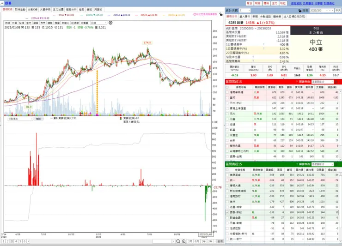The height and width of the screenshot is (246, 342).
Task: Click the 中立 400張 indicator
Action: click(316, 46)
